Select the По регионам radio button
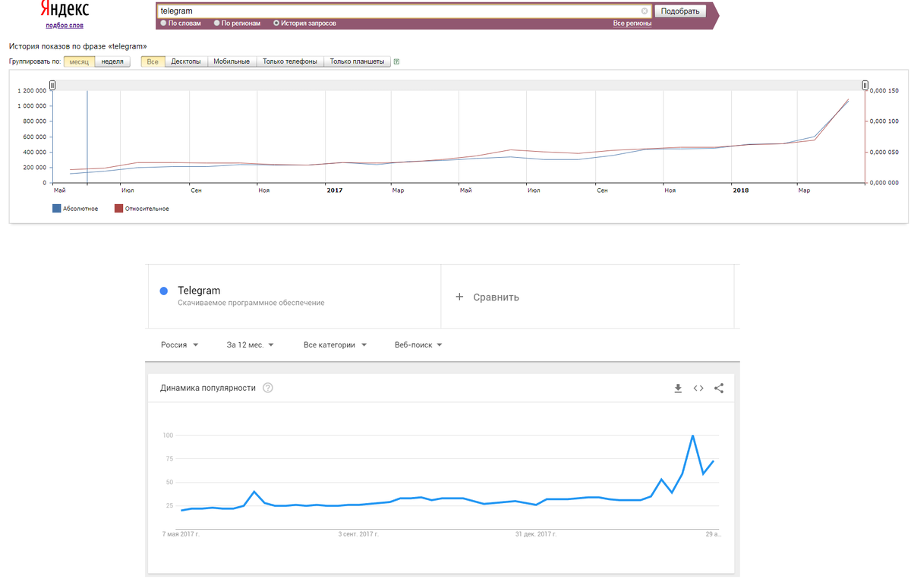 (x=217, y=24)
